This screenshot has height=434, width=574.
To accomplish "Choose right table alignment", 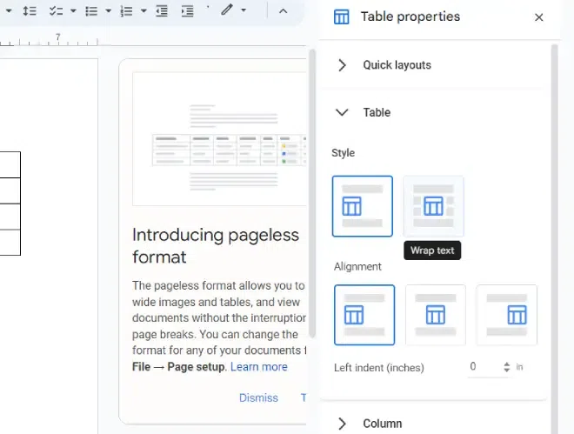I will click(x=507, y=315).
